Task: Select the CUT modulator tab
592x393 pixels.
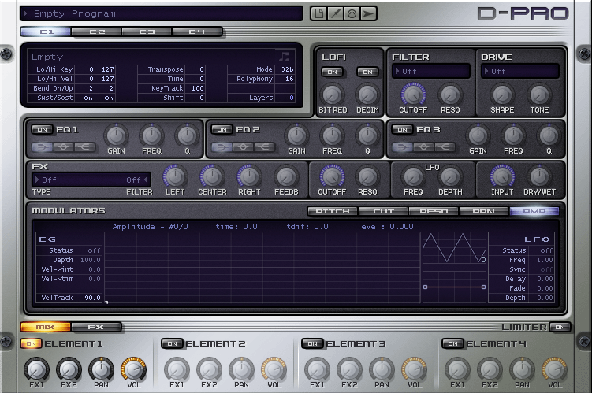Action: [383, 211]
